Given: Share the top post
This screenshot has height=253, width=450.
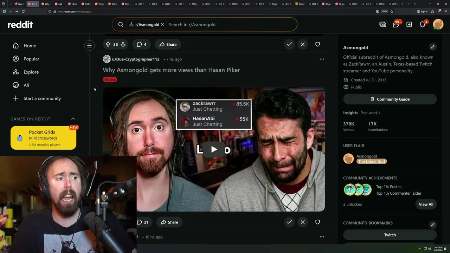Looking at the screenshot, I should [x=168, y=44].
